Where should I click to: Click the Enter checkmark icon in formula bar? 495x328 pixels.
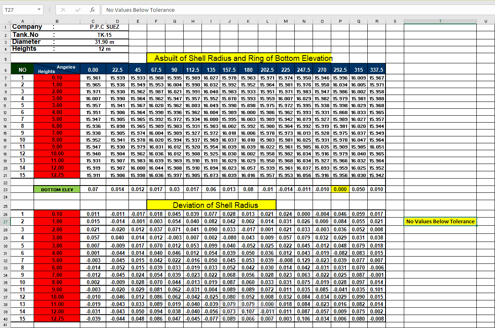[78, 10]
